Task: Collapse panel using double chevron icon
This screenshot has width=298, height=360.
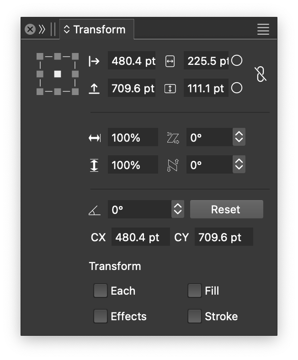Action: 42,30
